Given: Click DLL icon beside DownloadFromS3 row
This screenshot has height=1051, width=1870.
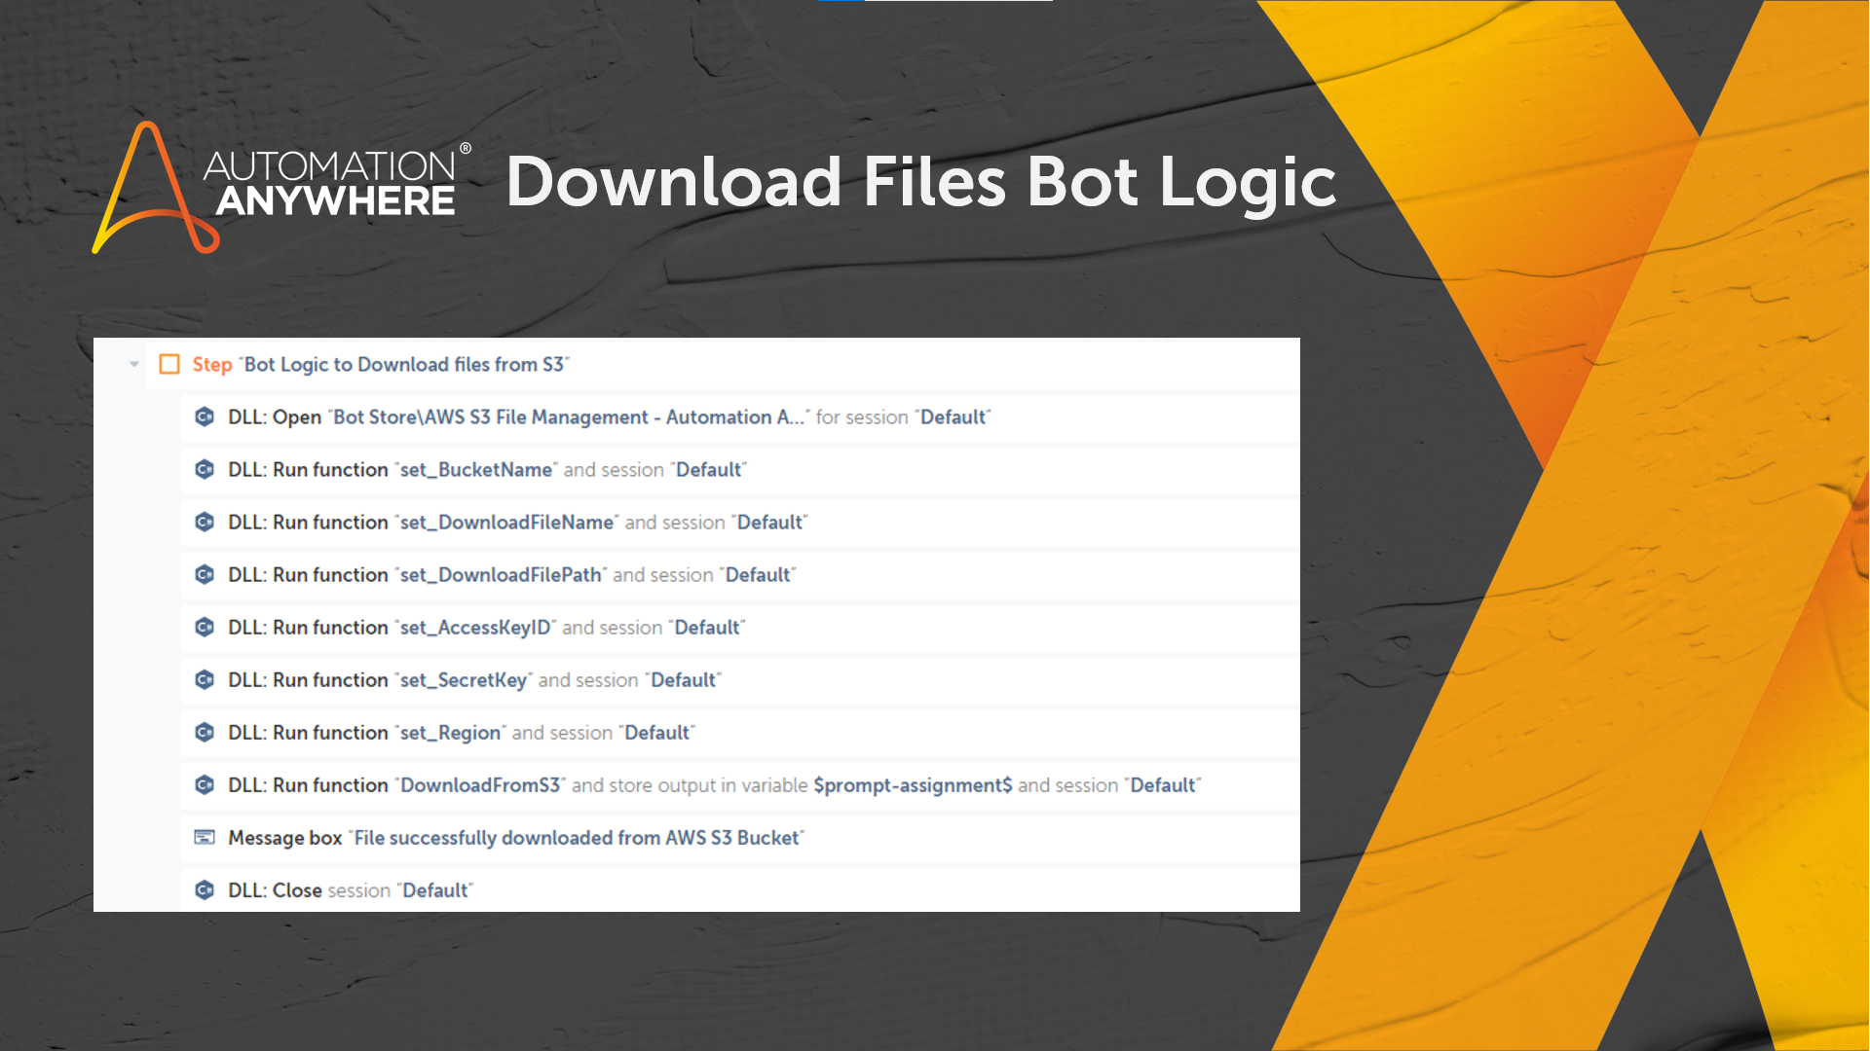Looking at the screenshot, I should pos(205,784).
